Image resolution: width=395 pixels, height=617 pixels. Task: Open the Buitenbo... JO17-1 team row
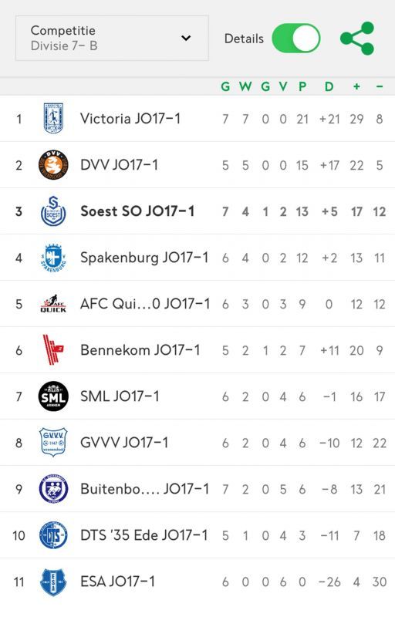[197, 489]
